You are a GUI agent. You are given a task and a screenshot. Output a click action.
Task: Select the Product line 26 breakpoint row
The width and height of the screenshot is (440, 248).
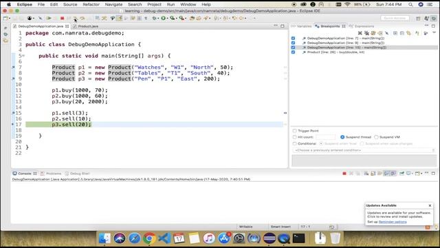pyautogui.click(x=364, y=52)
